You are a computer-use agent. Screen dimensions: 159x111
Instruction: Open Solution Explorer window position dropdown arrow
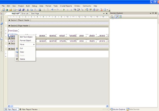[x=150, y=13]
